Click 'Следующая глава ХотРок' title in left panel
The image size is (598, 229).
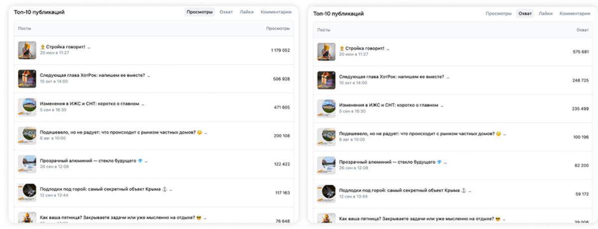(x=95, y=76)
